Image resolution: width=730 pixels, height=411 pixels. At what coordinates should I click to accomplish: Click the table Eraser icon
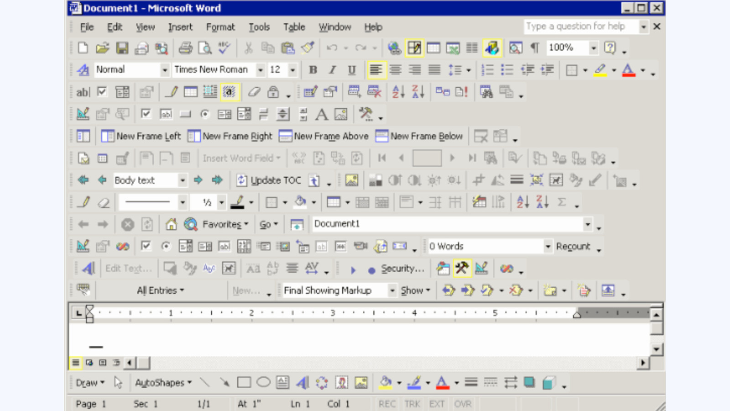(104, 202)
